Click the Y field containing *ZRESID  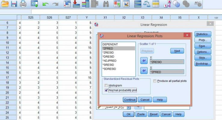click(167, 62)
